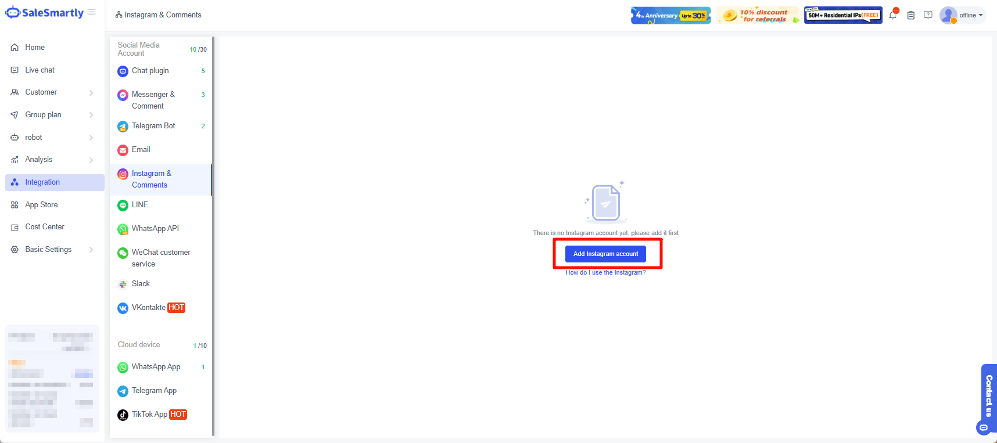Select the WhatsApp API channel icon

coord(123,229)
